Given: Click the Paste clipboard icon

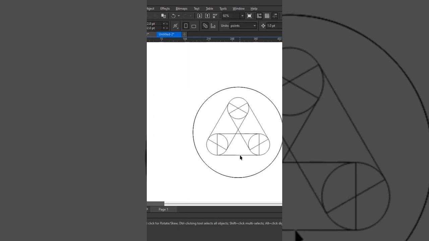Looking at the screenshot, I should pos(164,16).
